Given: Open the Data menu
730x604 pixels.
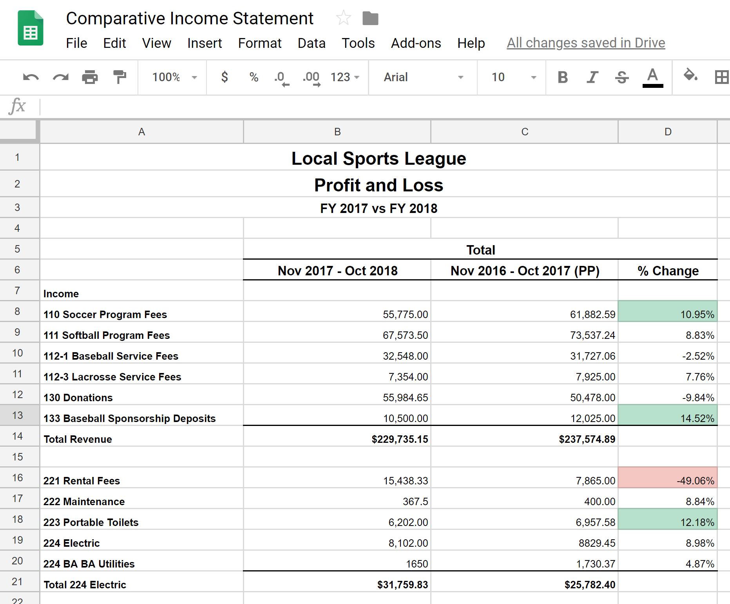Looking at the screenshot, I should [x=312, y=43].
